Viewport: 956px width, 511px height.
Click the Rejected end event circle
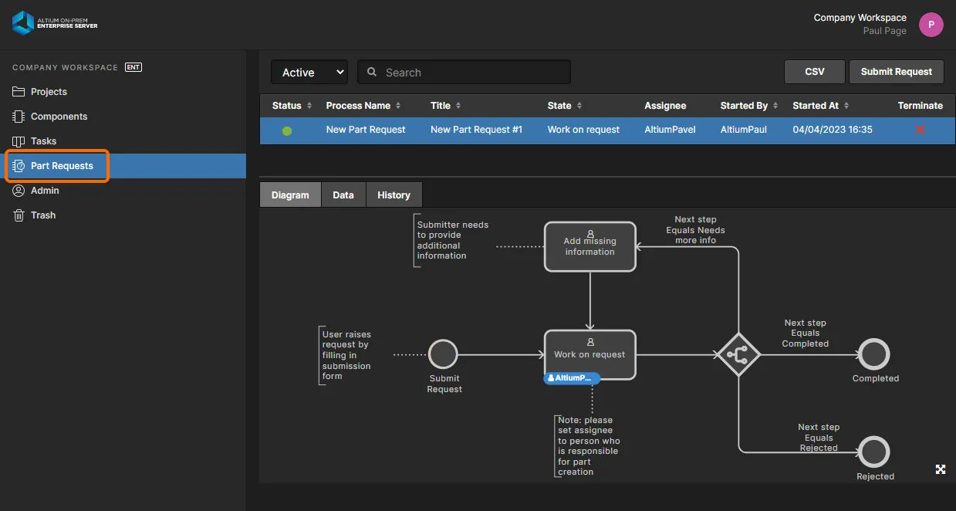click(x=874, y=452)
